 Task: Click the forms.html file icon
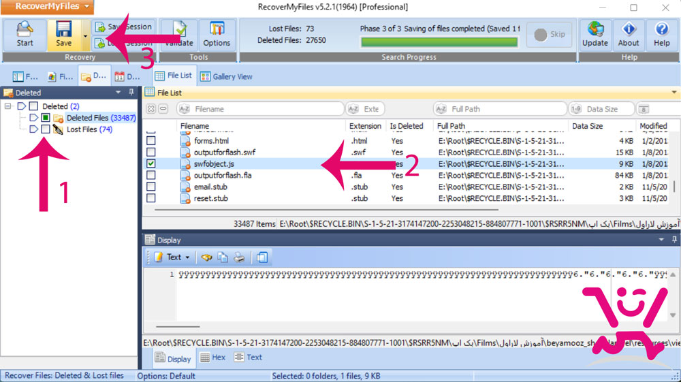point(185,141)
